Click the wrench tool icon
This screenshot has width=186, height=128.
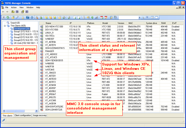coord(17,17)
